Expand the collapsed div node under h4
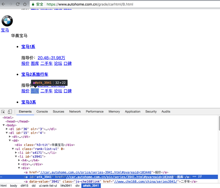This screenshot has height=188, width=220. tap(19, 164)
